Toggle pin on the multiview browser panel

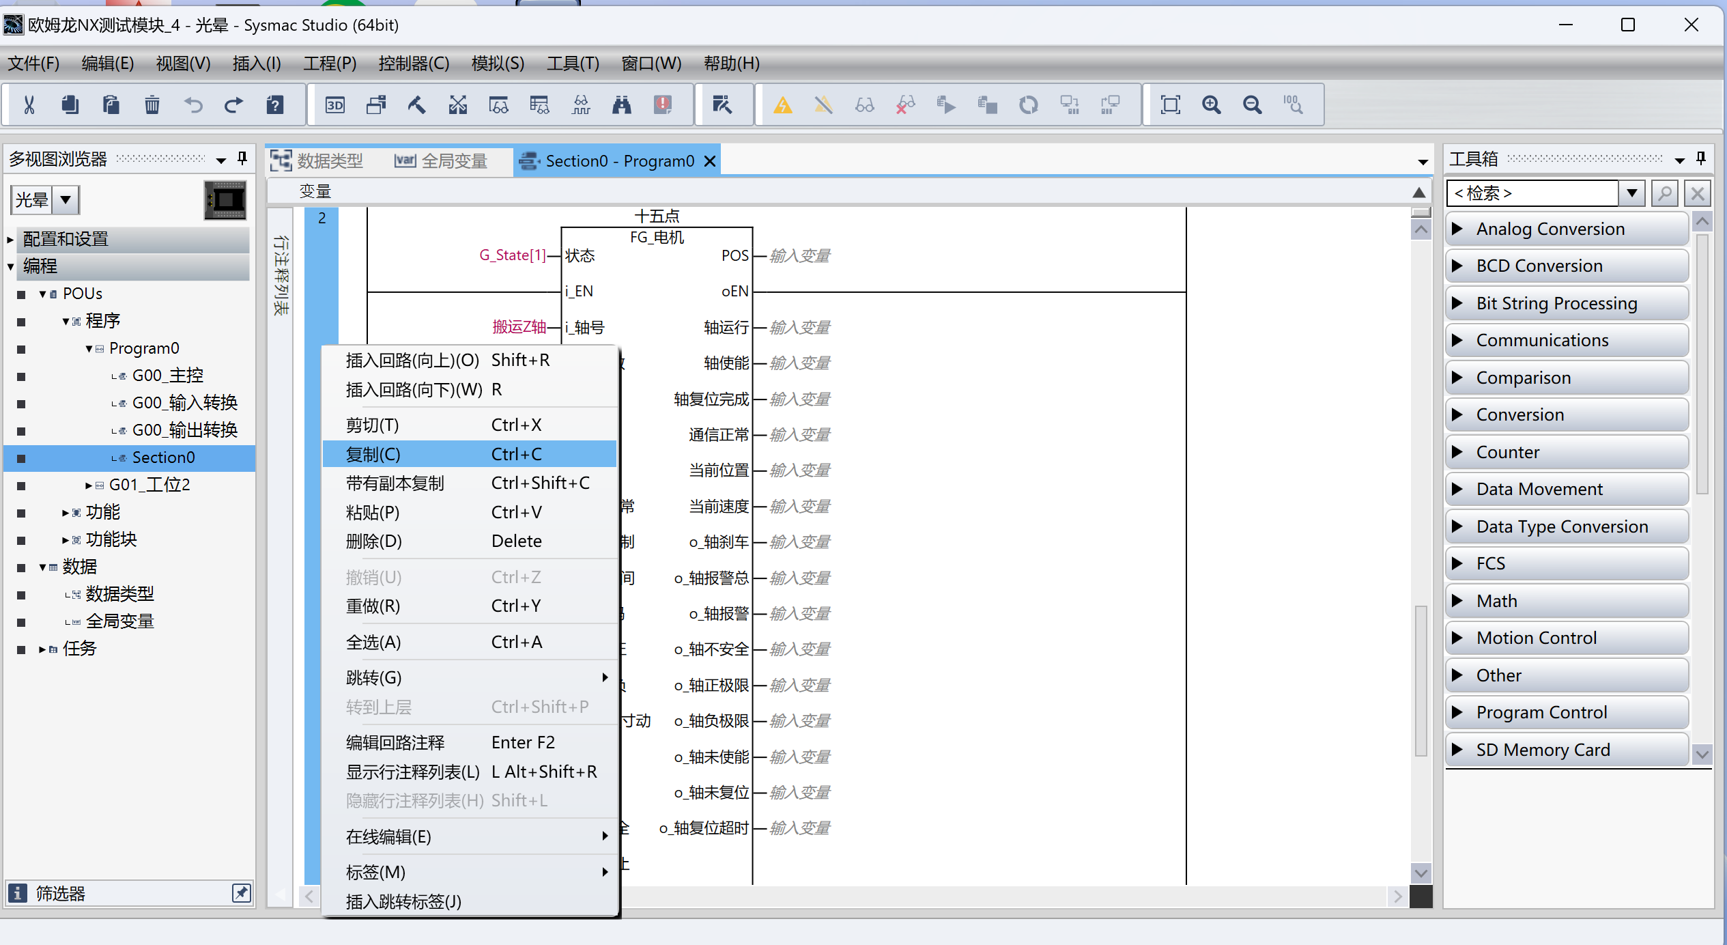(x=242, y=158)
